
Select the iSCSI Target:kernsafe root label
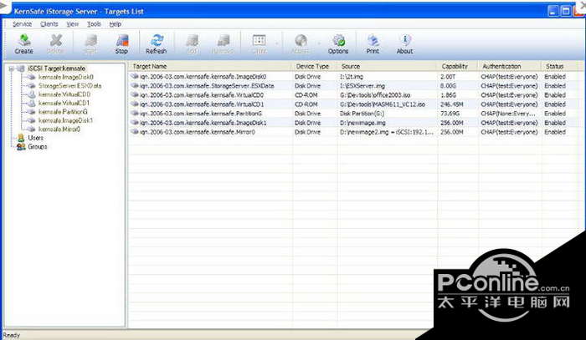[x=56, y=69]
